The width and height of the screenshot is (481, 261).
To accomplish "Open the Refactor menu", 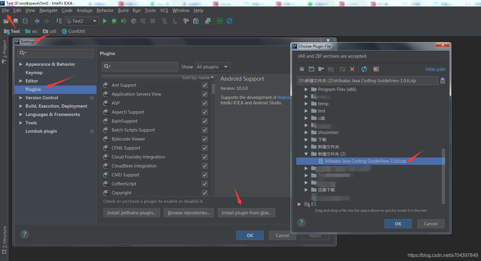I will (105, 10).
